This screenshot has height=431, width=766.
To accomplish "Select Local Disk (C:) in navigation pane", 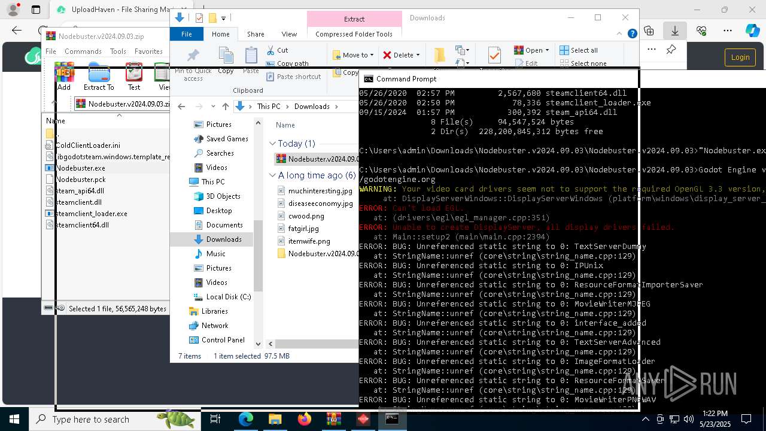I will tap(222, 297).
